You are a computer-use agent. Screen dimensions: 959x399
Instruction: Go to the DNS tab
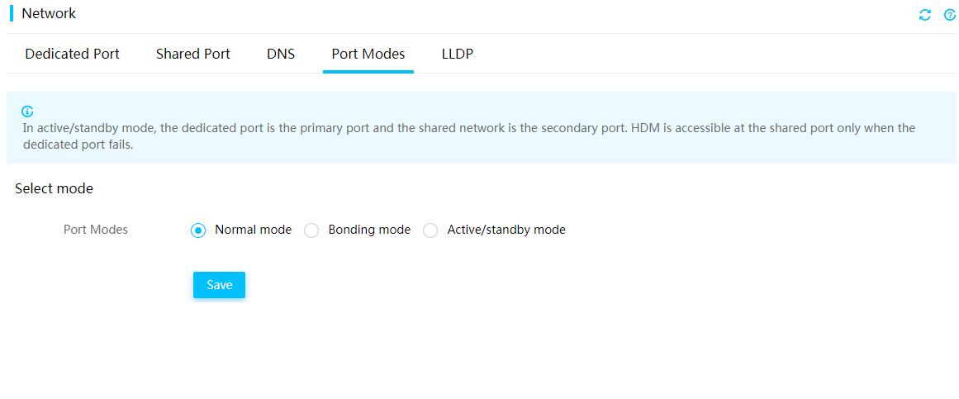[x=281, y=54]
